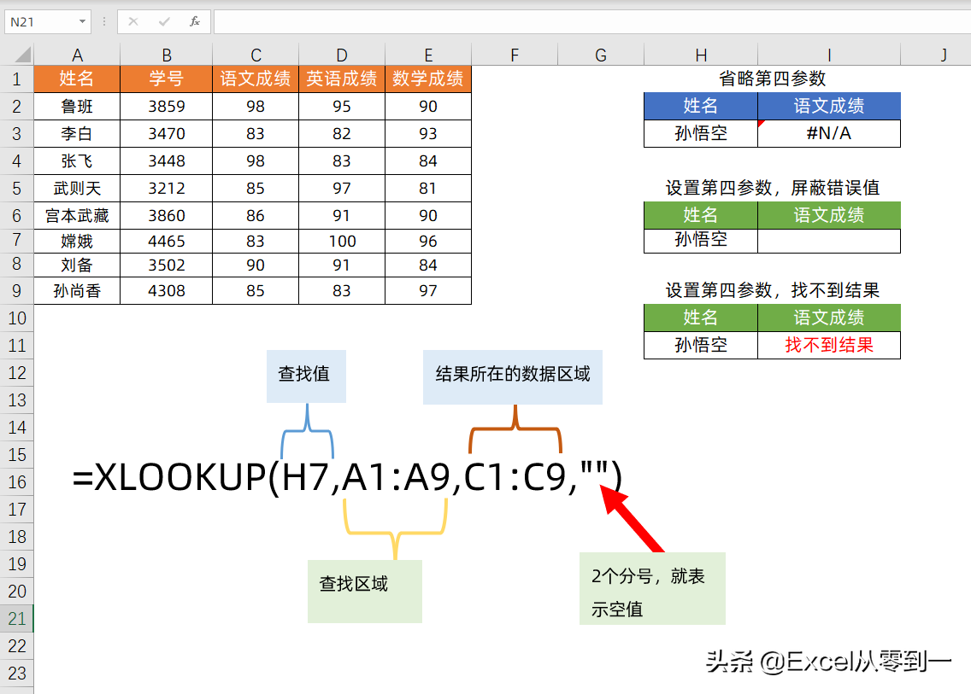This screenshot has width=971, height=694.
Task: Select column B header
Action: pyautogui.click(x=166, y=55)
